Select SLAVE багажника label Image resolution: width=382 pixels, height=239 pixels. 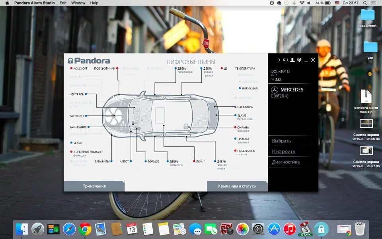click(x=245, y=117)
